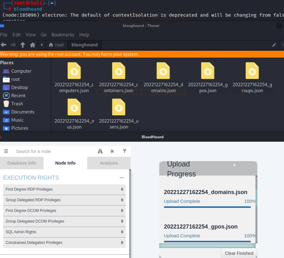Click gpos.json upload progress bar
The width and height of the screenshot is (284, 258).
click(x=207, y=241)
